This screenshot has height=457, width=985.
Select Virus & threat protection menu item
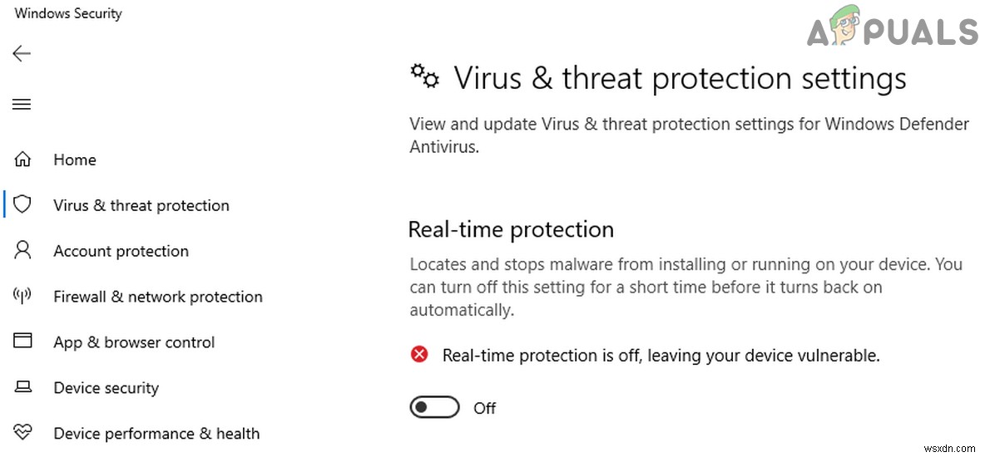pos(141,205)
